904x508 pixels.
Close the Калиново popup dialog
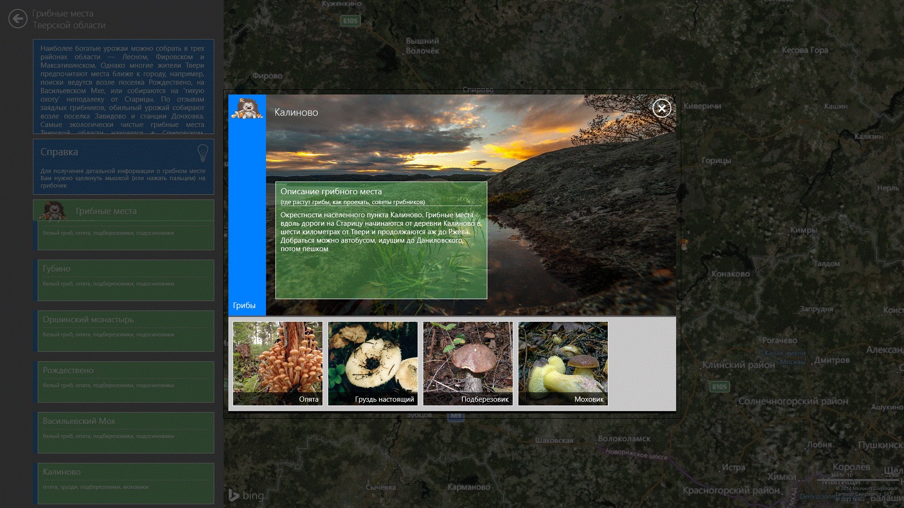662,109
